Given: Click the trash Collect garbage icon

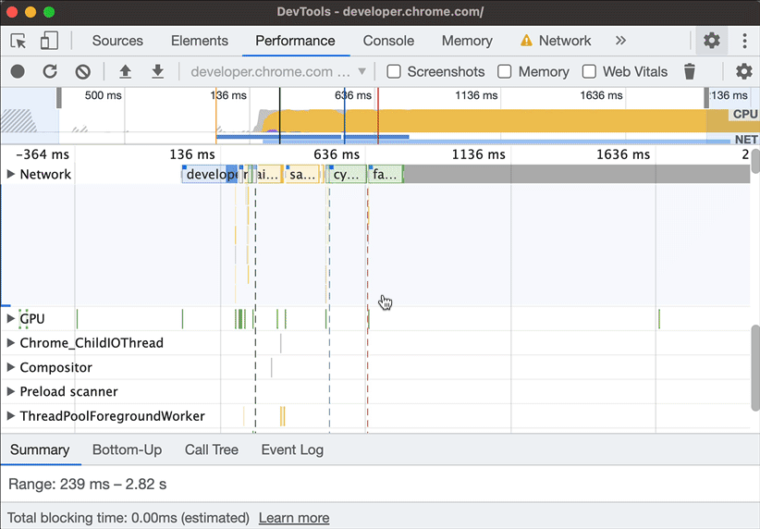Looking at the screenshot, I should 689,71.
